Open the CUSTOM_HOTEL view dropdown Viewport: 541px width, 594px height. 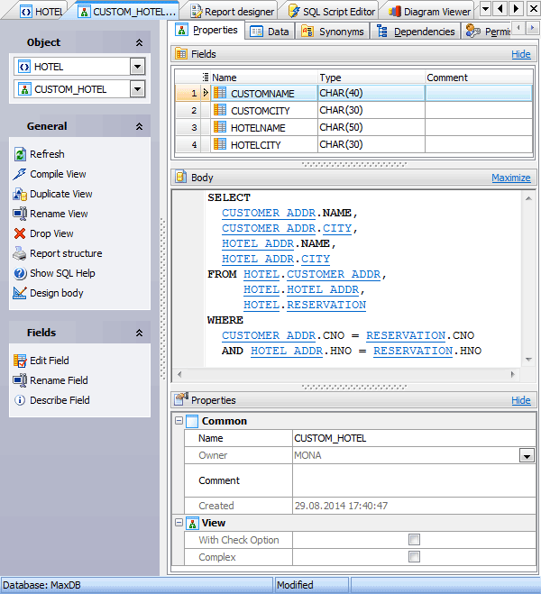137,89
